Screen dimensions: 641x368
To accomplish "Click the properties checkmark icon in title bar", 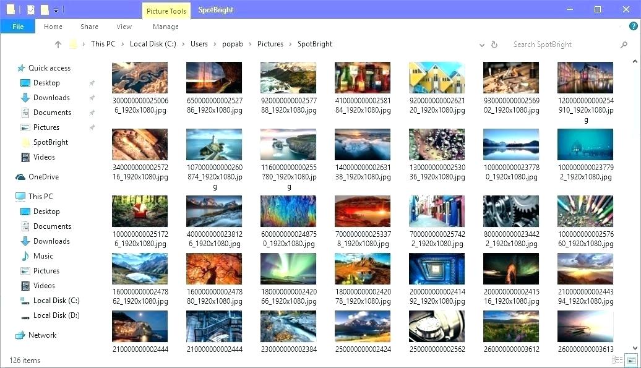I will [x=31, y=9].
